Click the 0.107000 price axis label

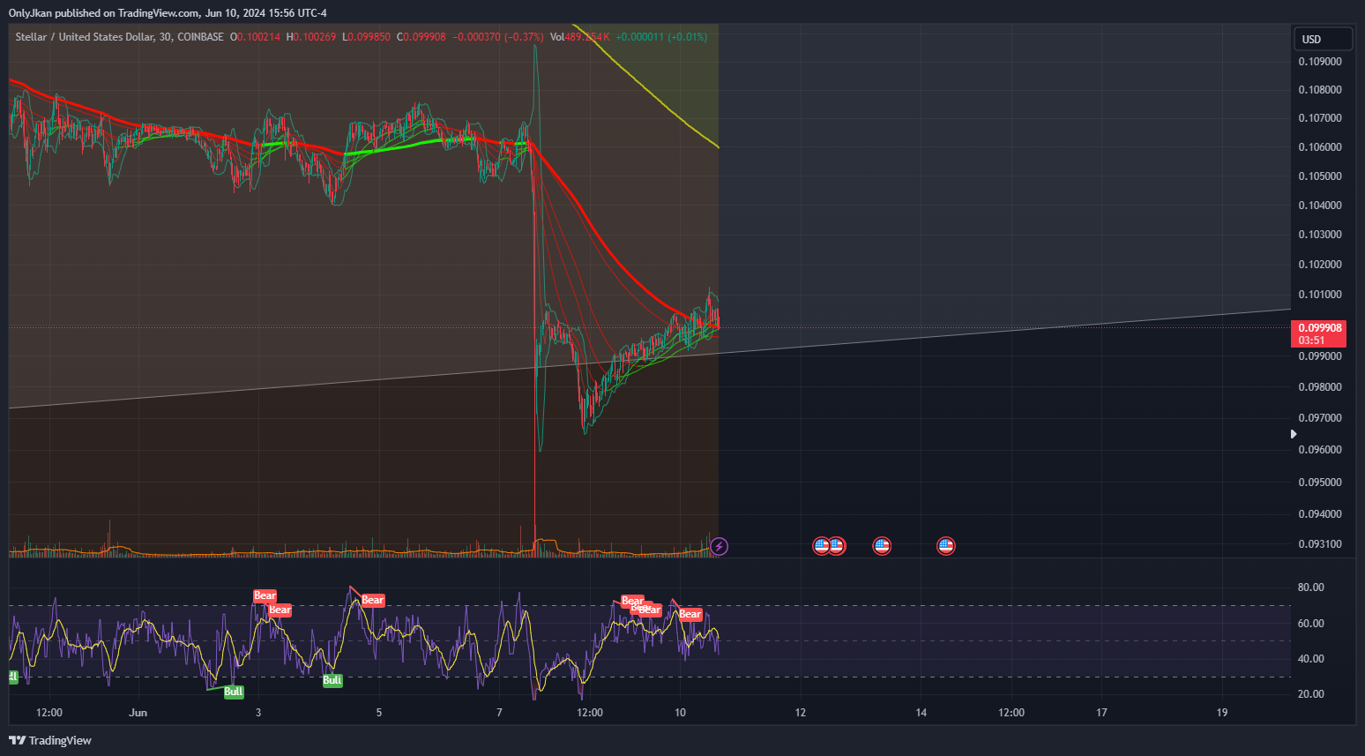[x=1320, y=118]
